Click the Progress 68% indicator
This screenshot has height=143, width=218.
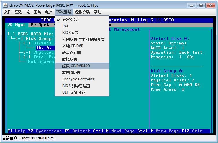(173, 57)
